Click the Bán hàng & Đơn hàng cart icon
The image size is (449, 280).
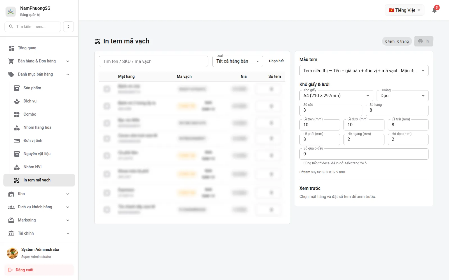[x=11, y=61]
